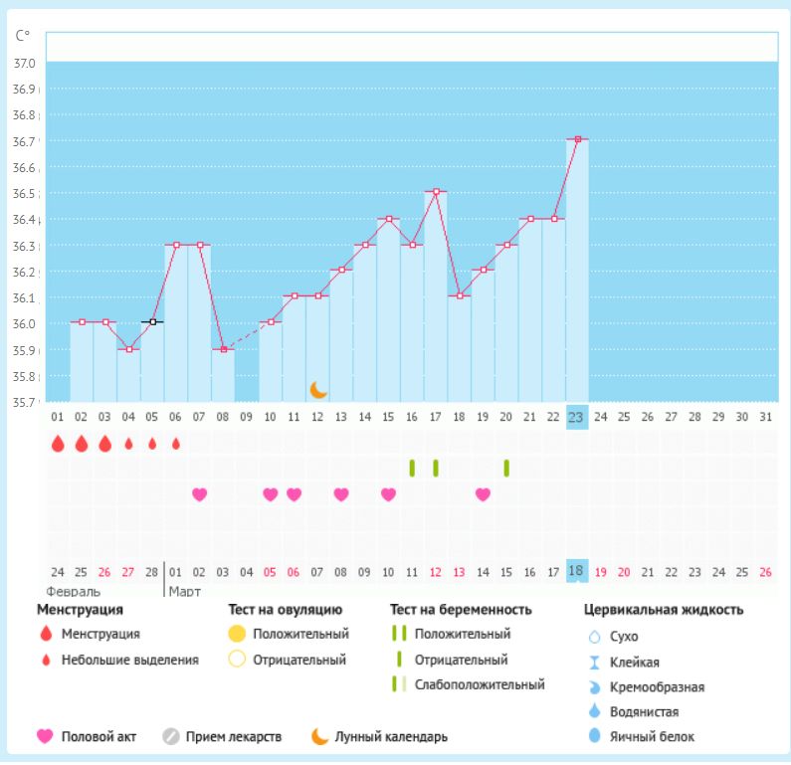The width and height of the screenshot is (791, 765).
Task: Click the Кремообразная cervical fluid icon
Action: point(595,686)
